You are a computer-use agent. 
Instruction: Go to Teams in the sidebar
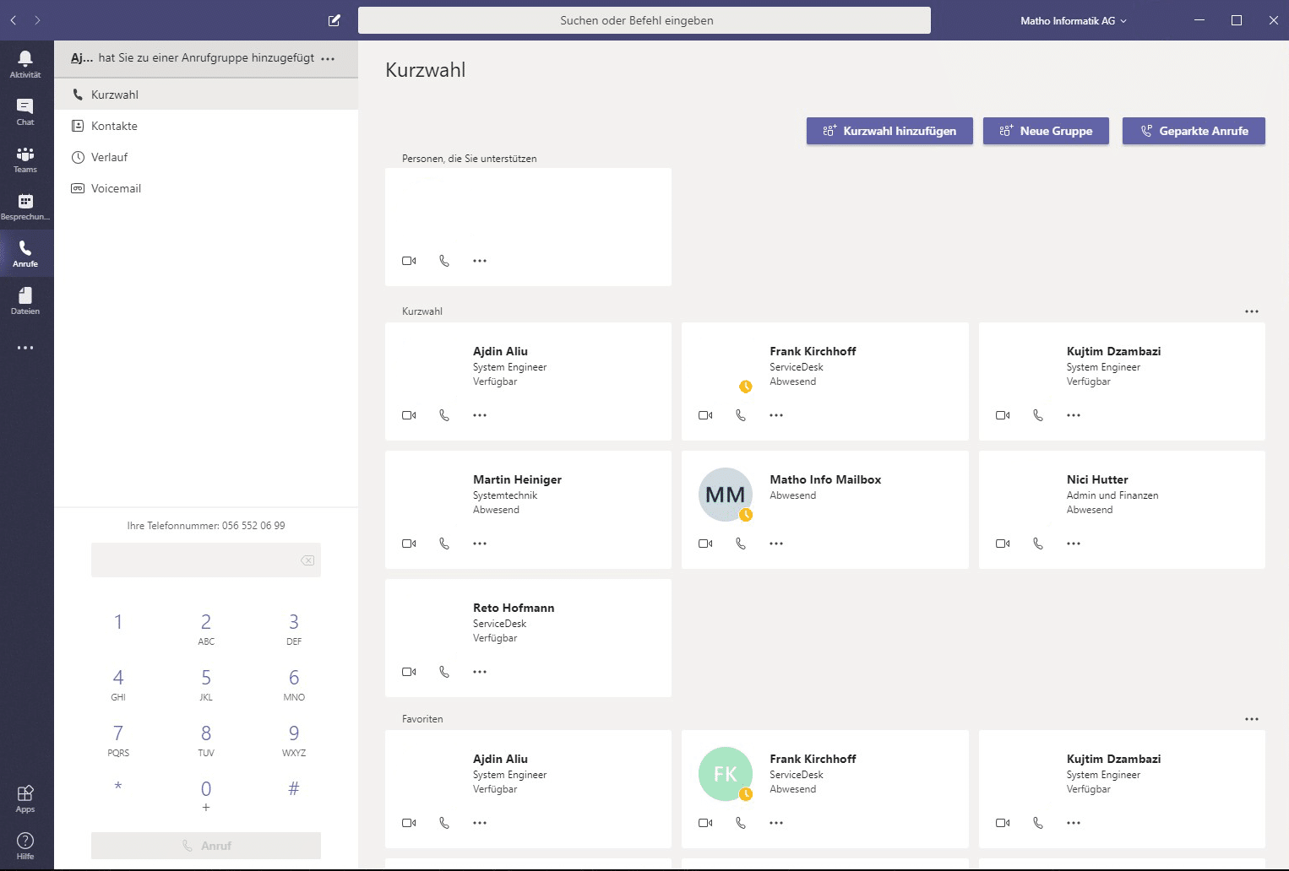click(x=25, y=158)
